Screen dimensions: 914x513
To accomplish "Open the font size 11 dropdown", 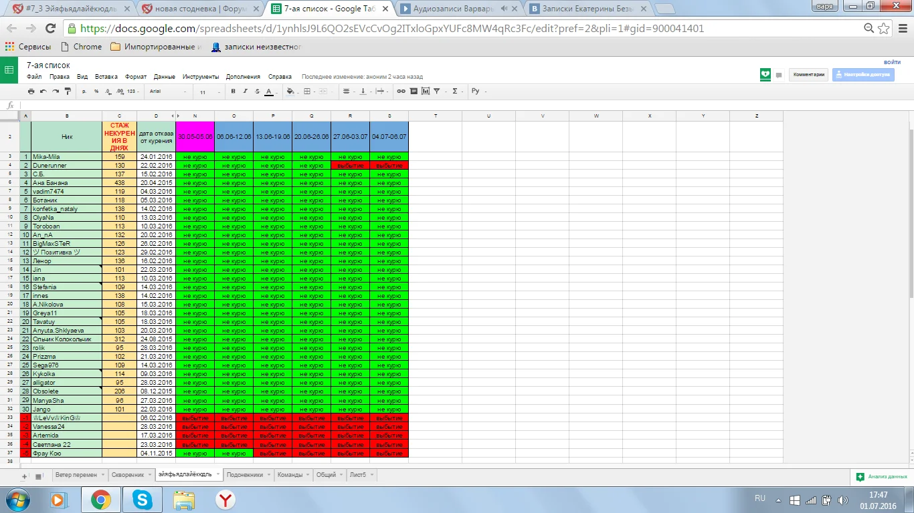I will (208, 92).
